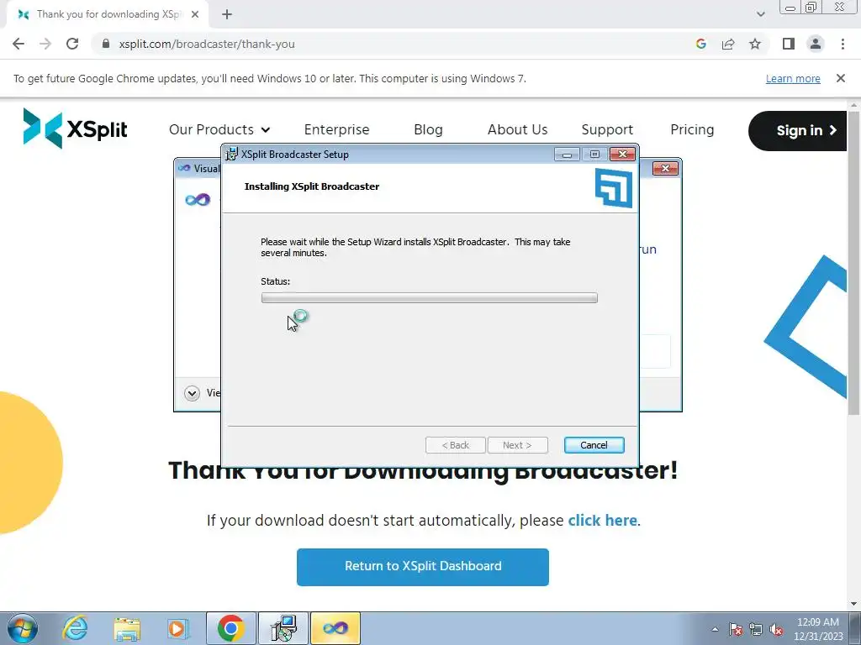
Task: Open Windows Media Player taskbar icon
Action: 178,628
